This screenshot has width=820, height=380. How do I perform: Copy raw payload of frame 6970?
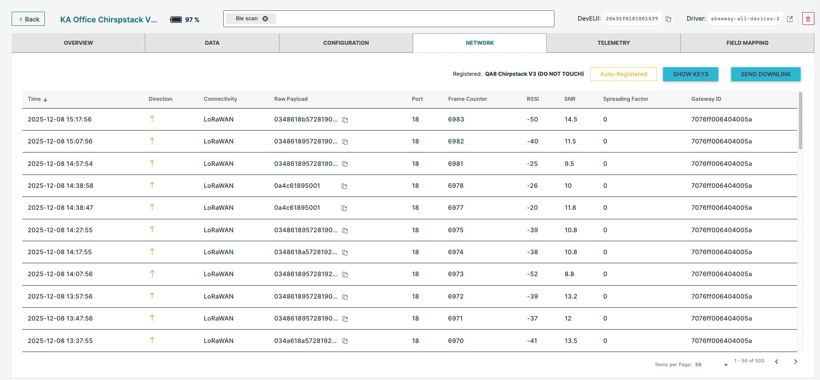[345, 341]
